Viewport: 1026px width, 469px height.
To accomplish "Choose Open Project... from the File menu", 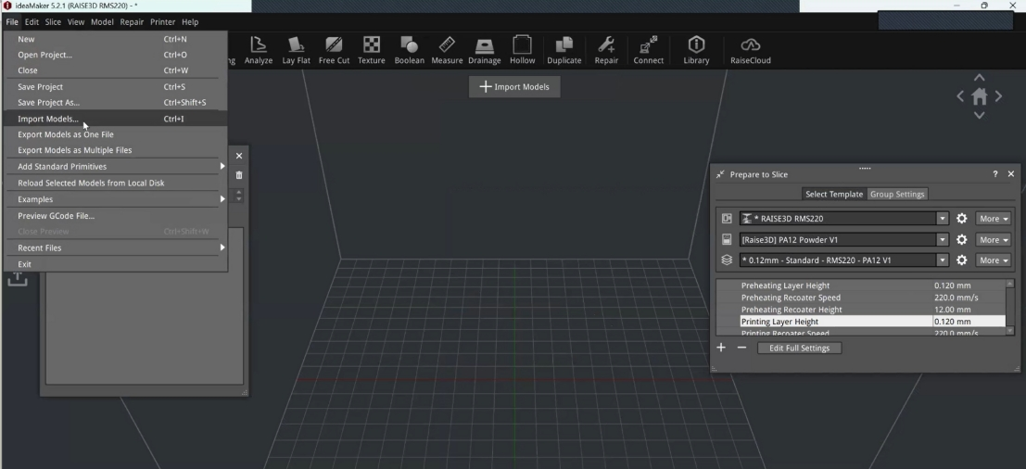I will coord(116,55).
